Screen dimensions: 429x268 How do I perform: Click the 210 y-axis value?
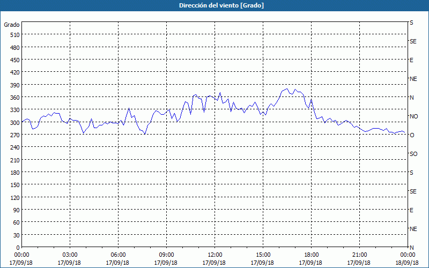click(x=15, y=160)
